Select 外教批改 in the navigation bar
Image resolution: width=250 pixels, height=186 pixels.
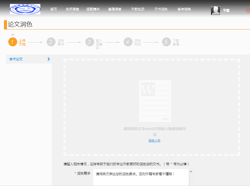pos(138,9)
